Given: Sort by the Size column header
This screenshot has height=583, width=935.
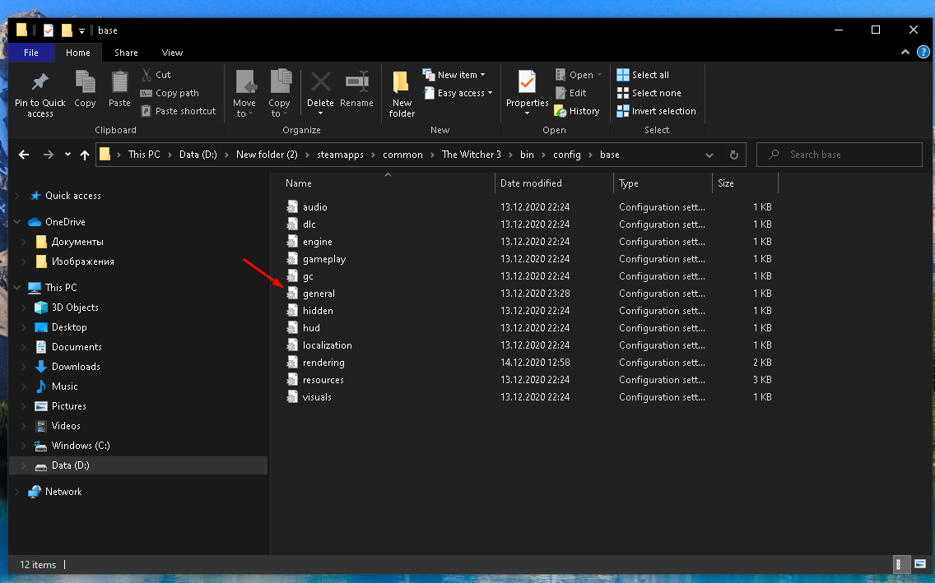Looking at the screenshot, I should [x=746, y=183].
